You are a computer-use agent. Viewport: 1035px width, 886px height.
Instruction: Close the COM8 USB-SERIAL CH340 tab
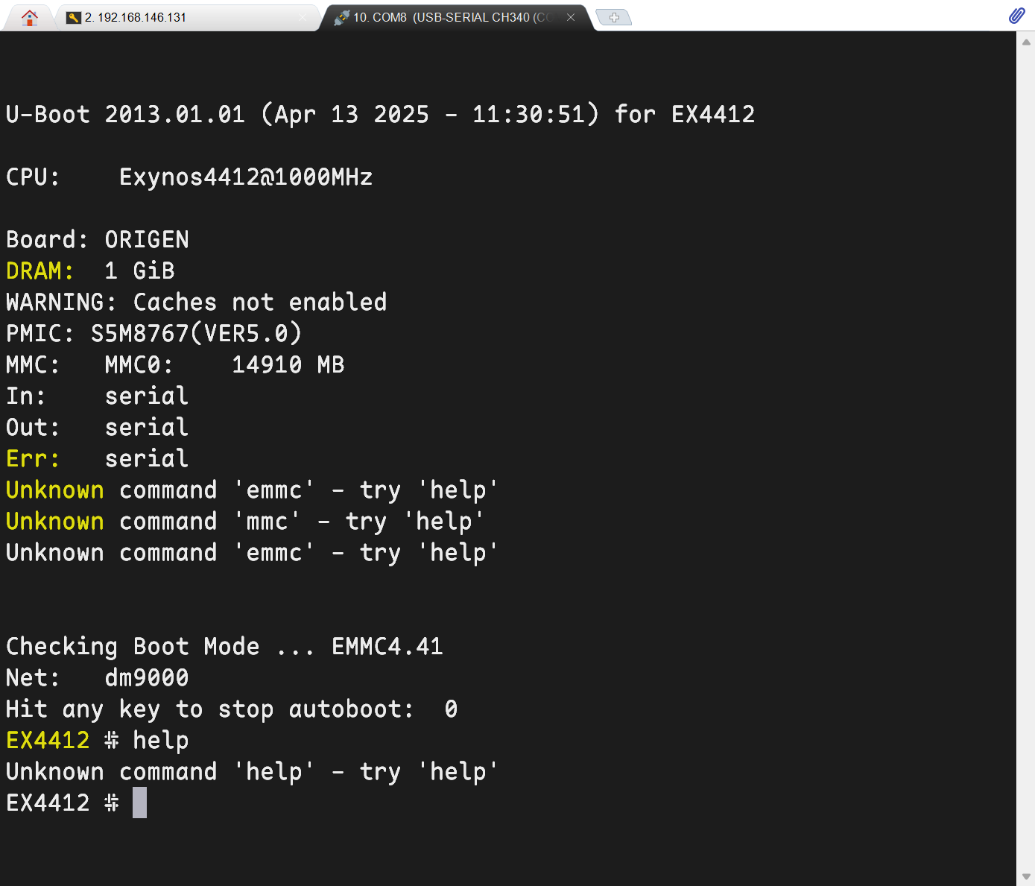(x=571, y=17)
